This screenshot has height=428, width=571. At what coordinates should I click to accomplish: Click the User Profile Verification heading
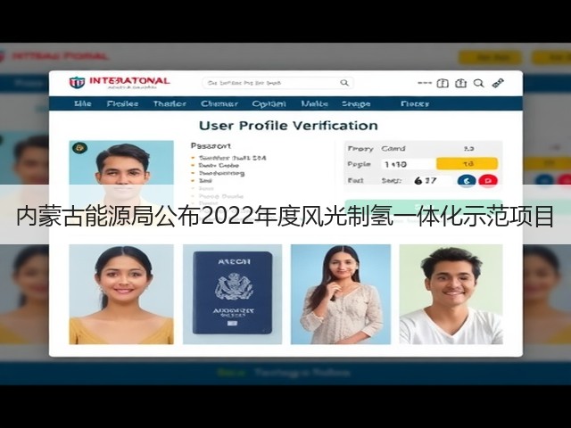coord(288,126)
